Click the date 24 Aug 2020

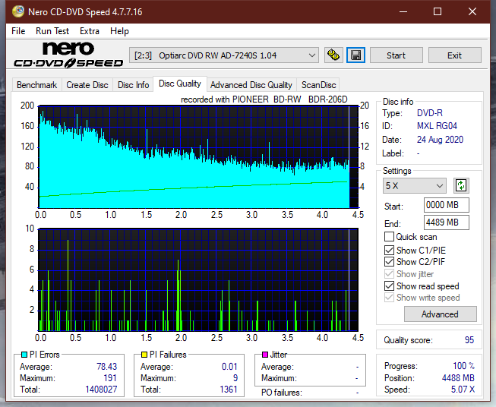[x=440, y=140]
